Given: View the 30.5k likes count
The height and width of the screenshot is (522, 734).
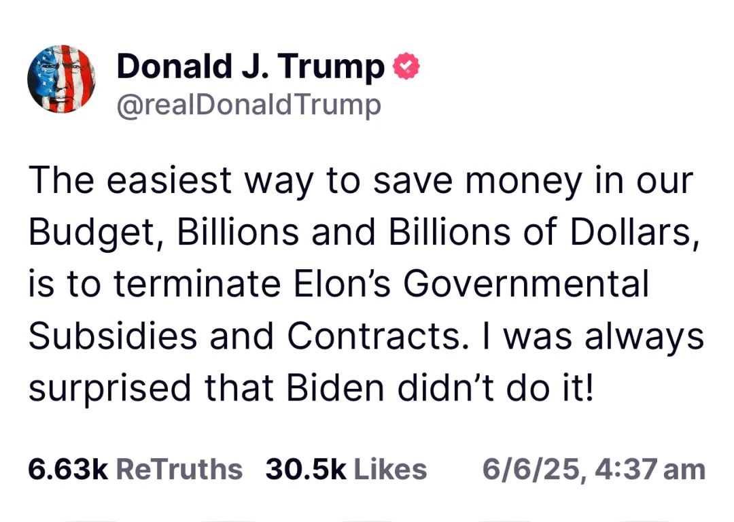Looking at the screenshot, I should (306, 469).
